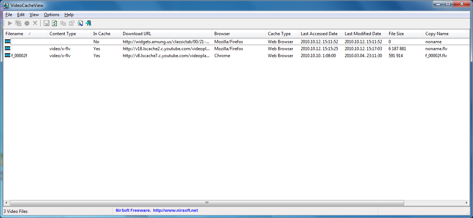Sort by the Download URL column header
Image resolution: width=473 pixels, height=218 pixels.
(166, 34)
